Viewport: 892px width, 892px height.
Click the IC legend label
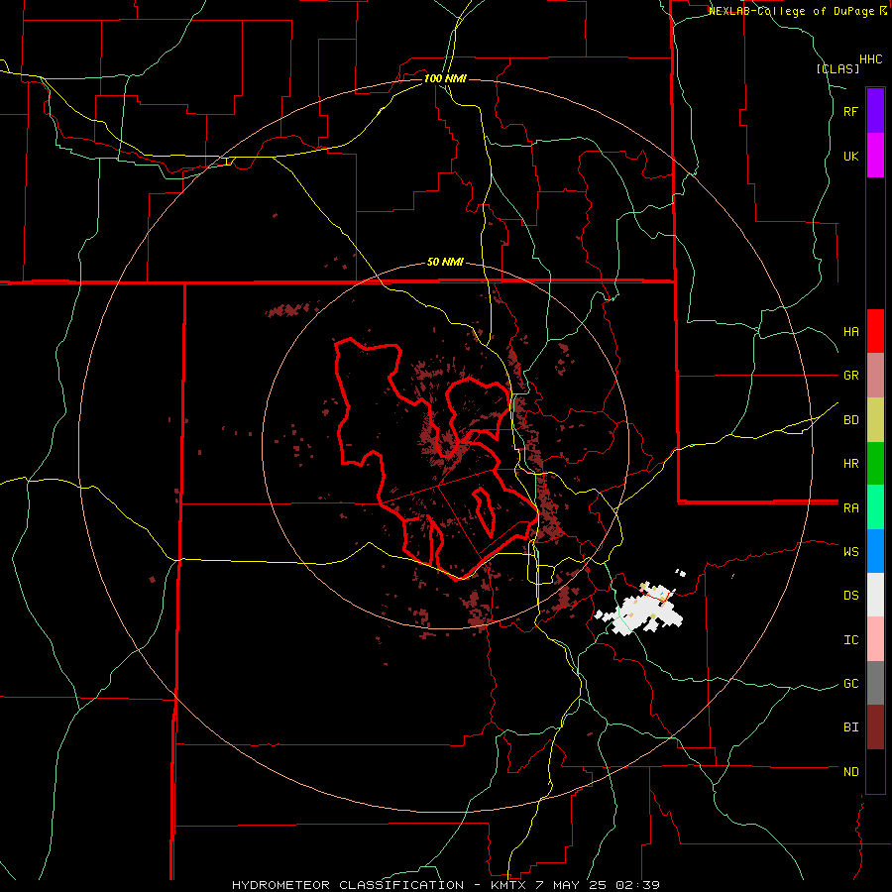[850, 640]
